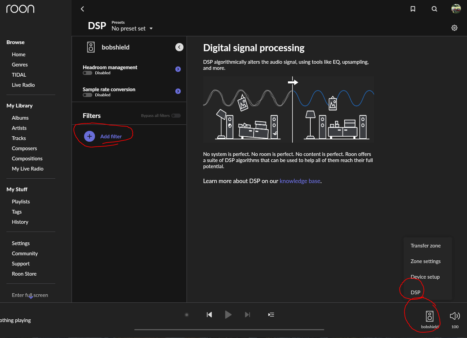
Task: Click the bookmark icon in top bar
Action: (413, 9)
